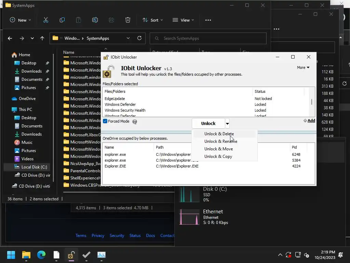Click the Status column header in files list
Viewport: 350px width, 263px height.
click(278, 91)
